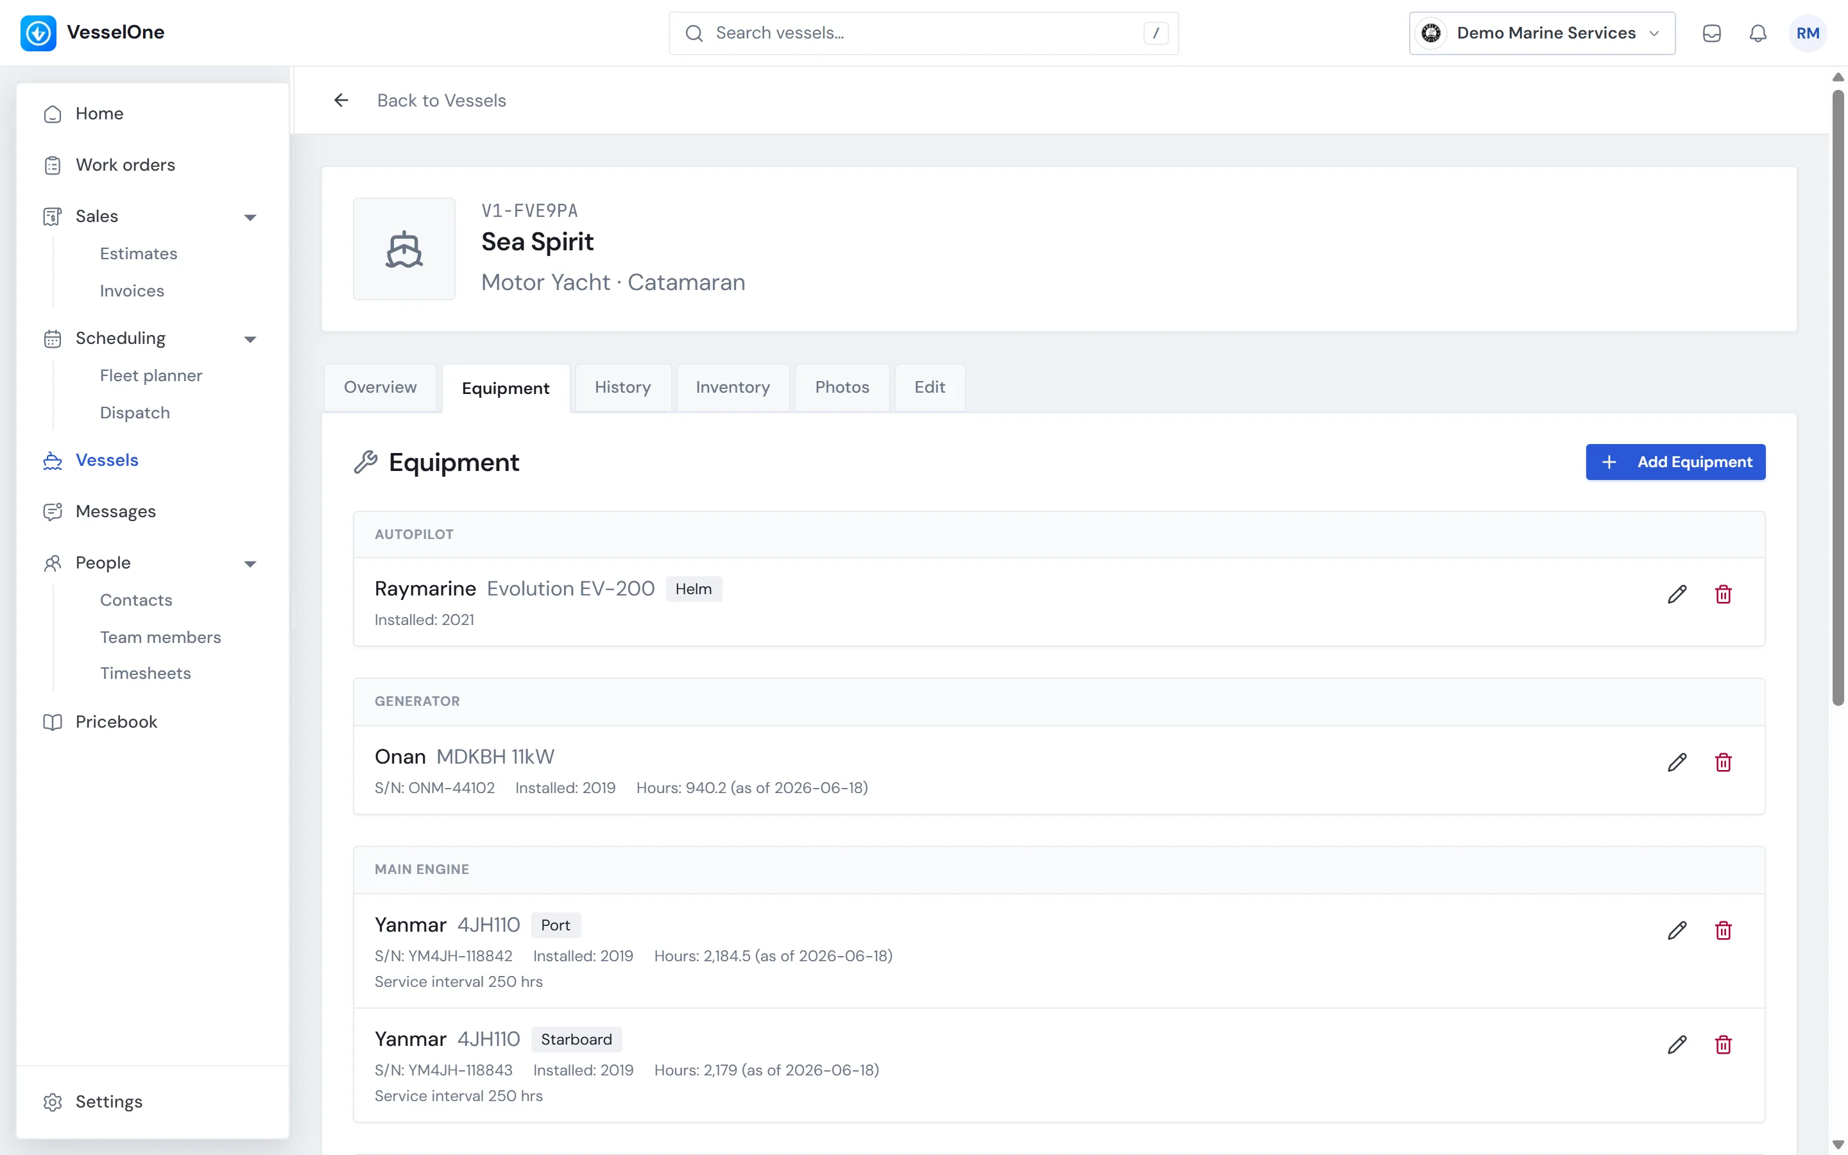Delete the Yanmar 4JH110 Port engine
The image size is (1848, 1155).
(x=1724, y=930)
